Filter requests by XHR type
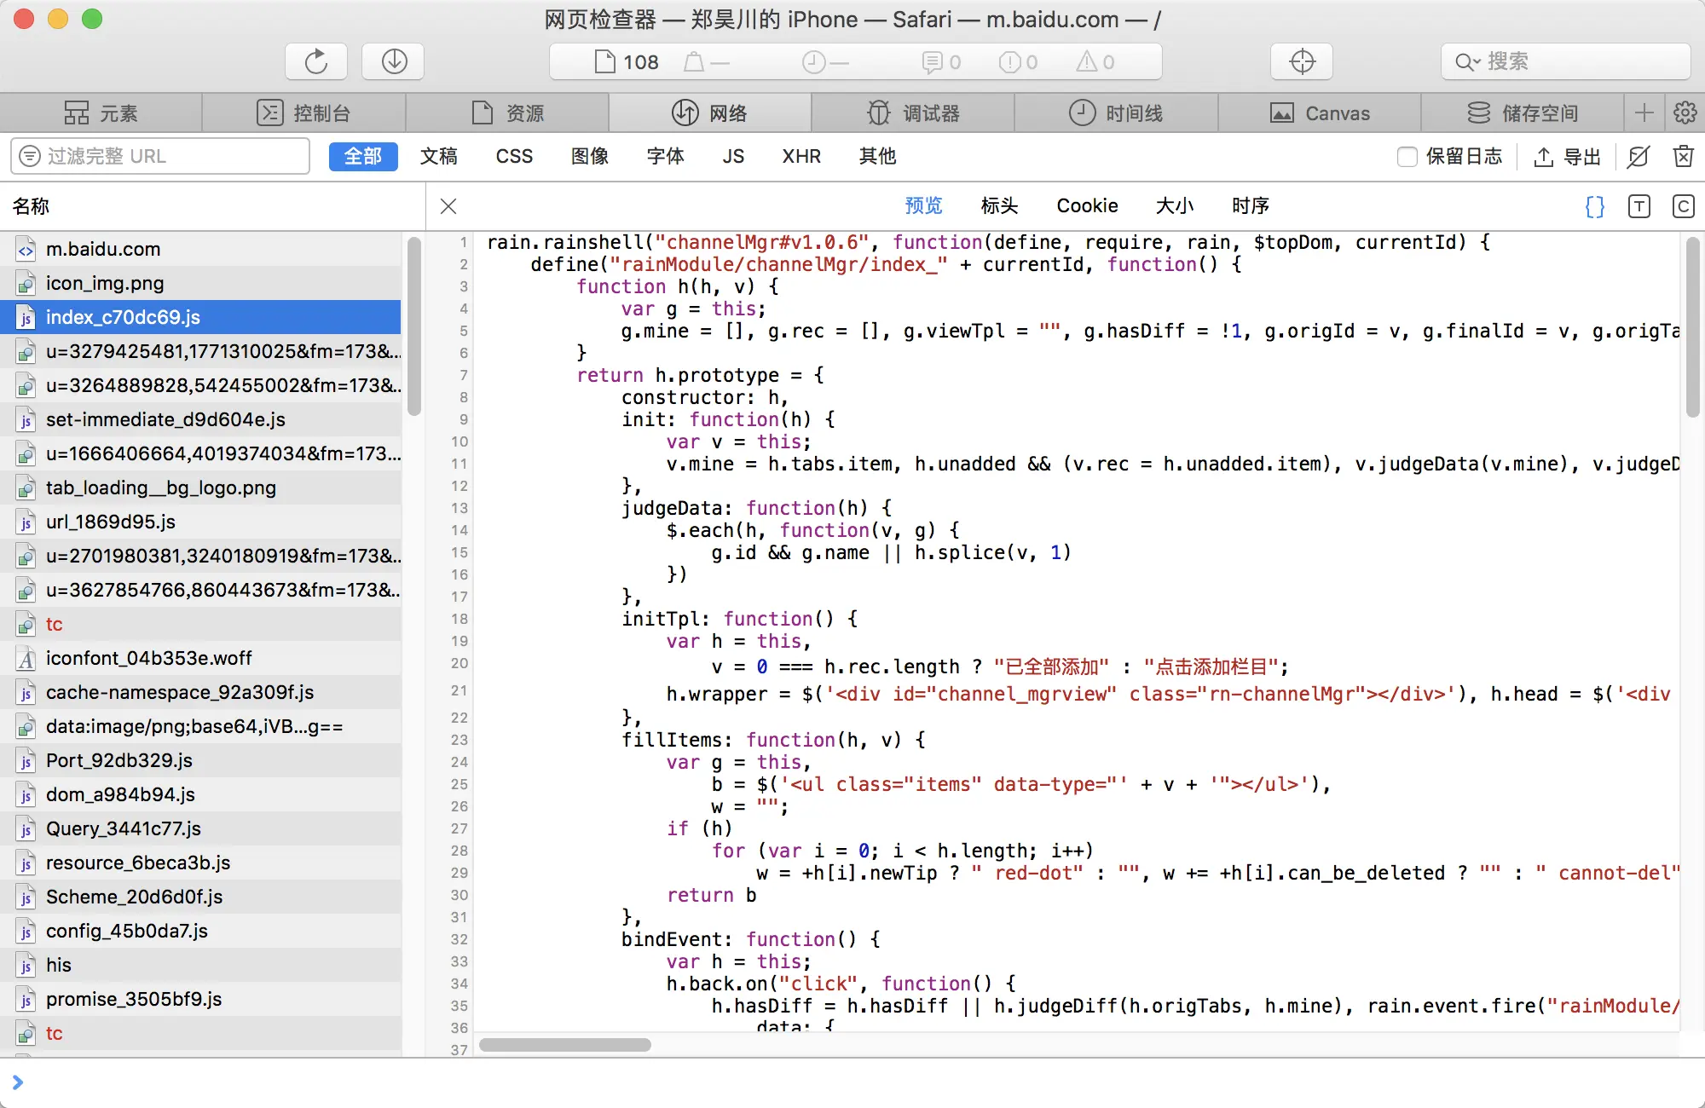1705x1108 pixels. [x=801, y=156]
